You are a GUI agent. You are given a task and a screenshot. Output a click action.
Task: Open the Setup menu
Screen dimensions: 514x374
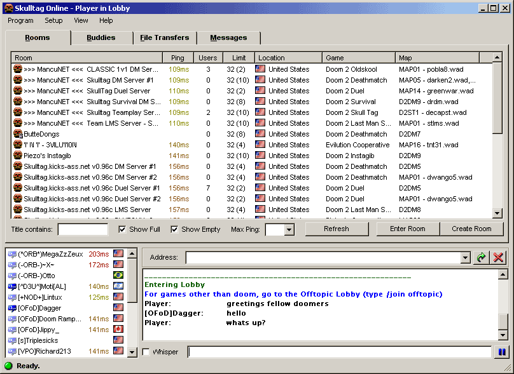[x=53, y=20]
